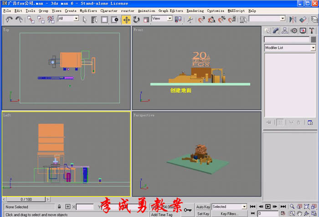Screen dimensions: 319x217
Task: Choose the Select Object arrow tool
Action: pyautogui.click(x=85, y=20)
